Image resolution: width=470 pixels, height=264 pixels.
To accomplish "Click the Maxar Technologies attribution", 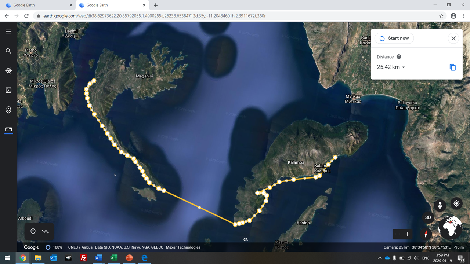I will pyautogui.click(x=183, y=247).
